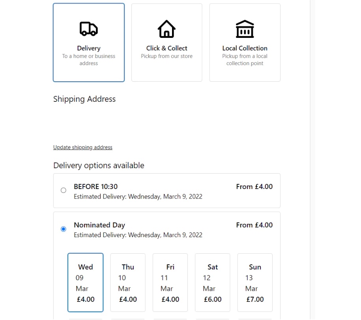Switch delivery method to Click & Collect
The height and width of the screenshot is (320, 361).
pyautogui.click(x=166, y=42)
